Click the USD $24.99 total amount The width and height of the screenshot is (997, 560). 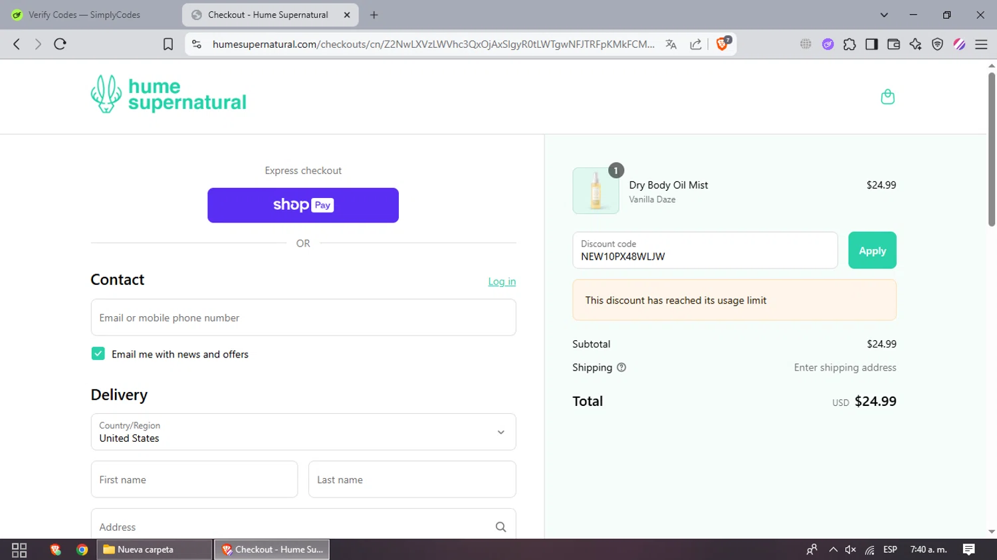pos(864,401)
